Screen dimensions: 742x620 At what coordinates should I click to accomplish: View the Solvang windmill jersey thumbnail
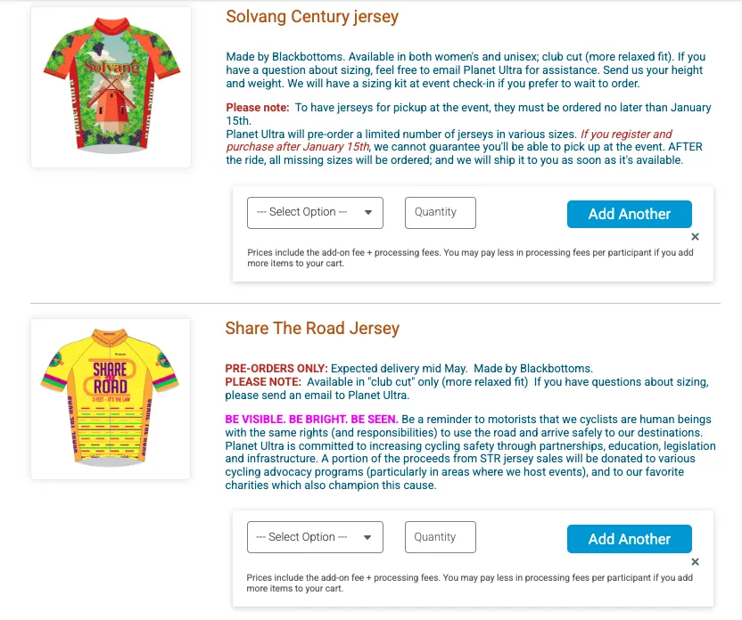[x=111, y=87]
